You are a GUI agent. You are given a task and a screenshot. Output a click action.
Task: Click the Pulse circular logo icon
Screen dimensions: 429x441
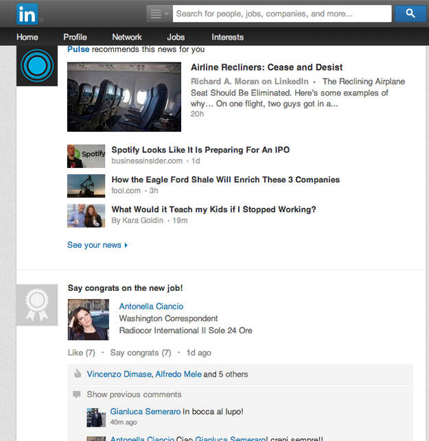tap(37, 66)
